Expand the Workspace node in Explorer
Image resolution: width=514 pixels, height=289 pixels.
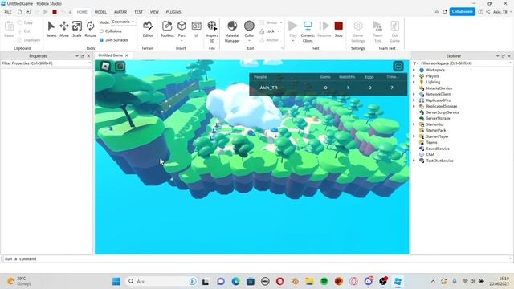(414, 70)
